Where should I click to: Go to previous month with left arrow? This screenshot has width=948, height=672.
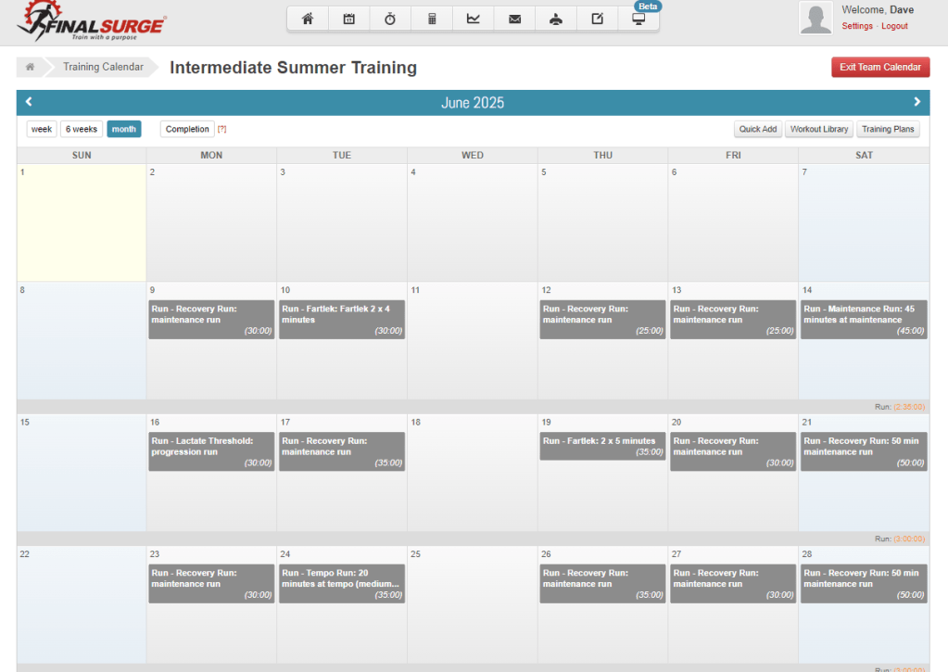[29, 102]
